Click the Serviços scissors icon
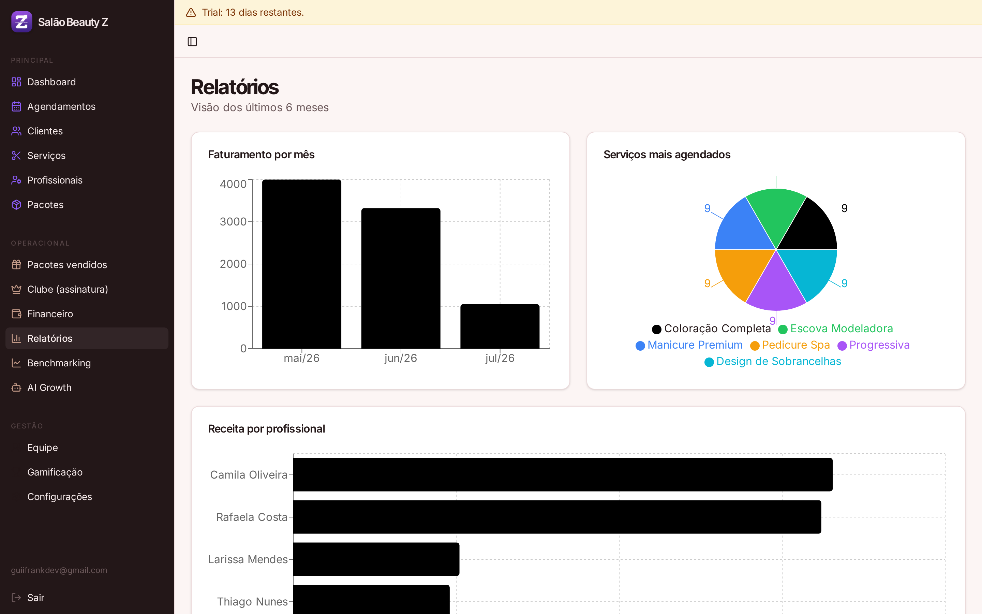 pyautogui.click(x=16, y=156)
